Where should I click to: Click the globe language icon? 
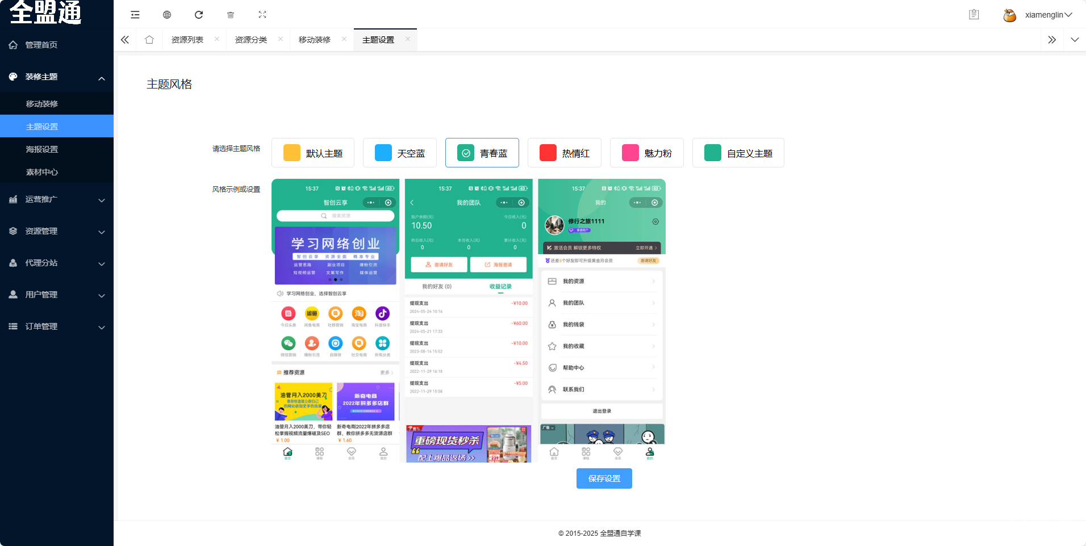click(167, 15)
